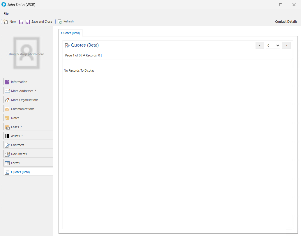The image size is (301, 236).
Task: Go to next page of quotes
Action: point(286,45)
